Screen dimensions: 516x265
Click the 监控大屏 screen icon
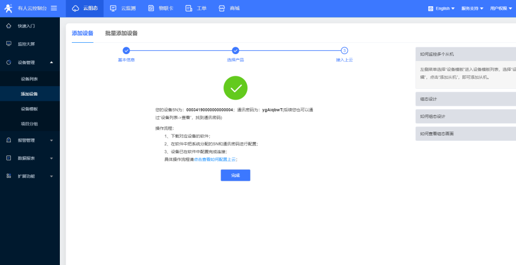9,43
